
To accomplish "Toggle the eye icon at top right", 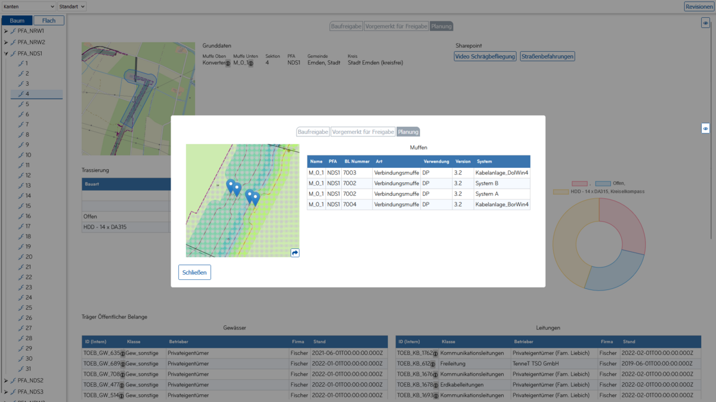I will pos(705,23).
